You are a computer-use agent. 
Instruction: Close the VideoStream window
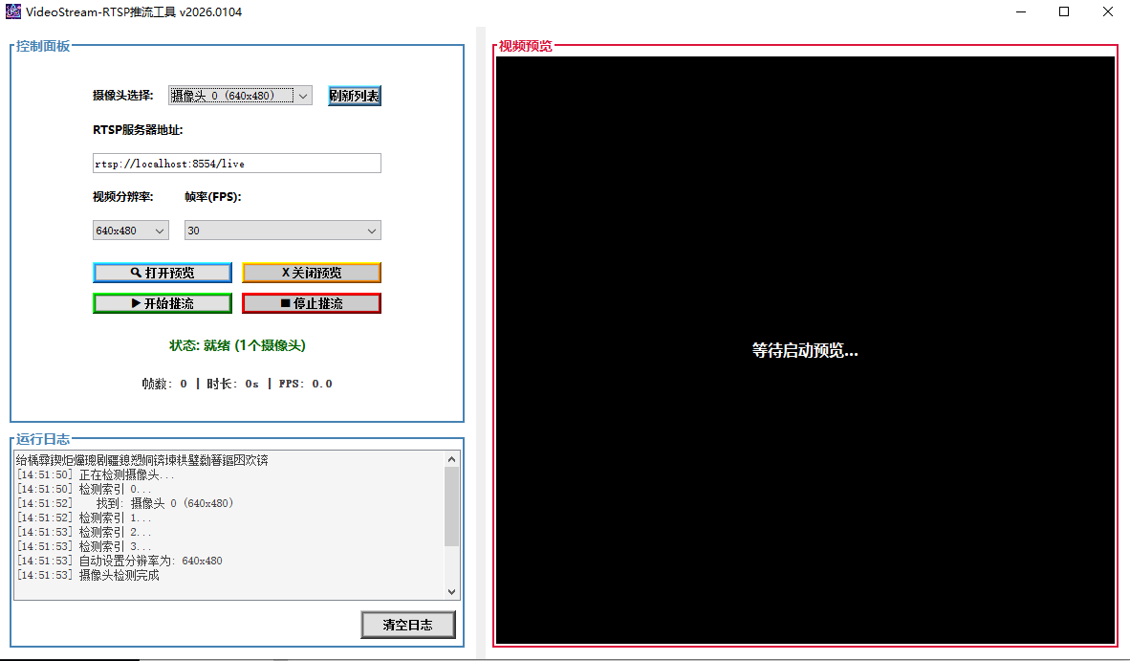pyautogui.click(x=1108, y=11)
